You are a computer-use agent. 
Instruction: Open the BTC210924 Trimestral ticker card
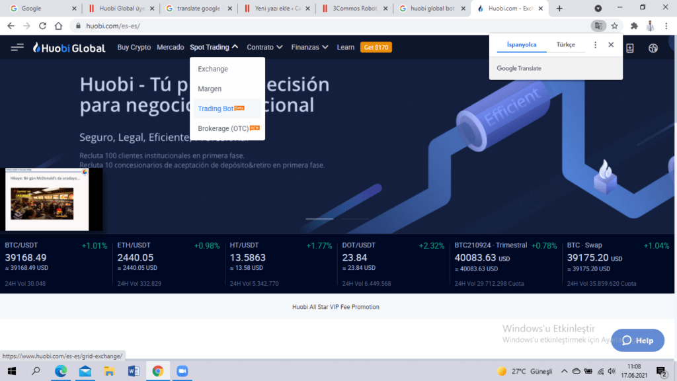(x=506, y=263)
